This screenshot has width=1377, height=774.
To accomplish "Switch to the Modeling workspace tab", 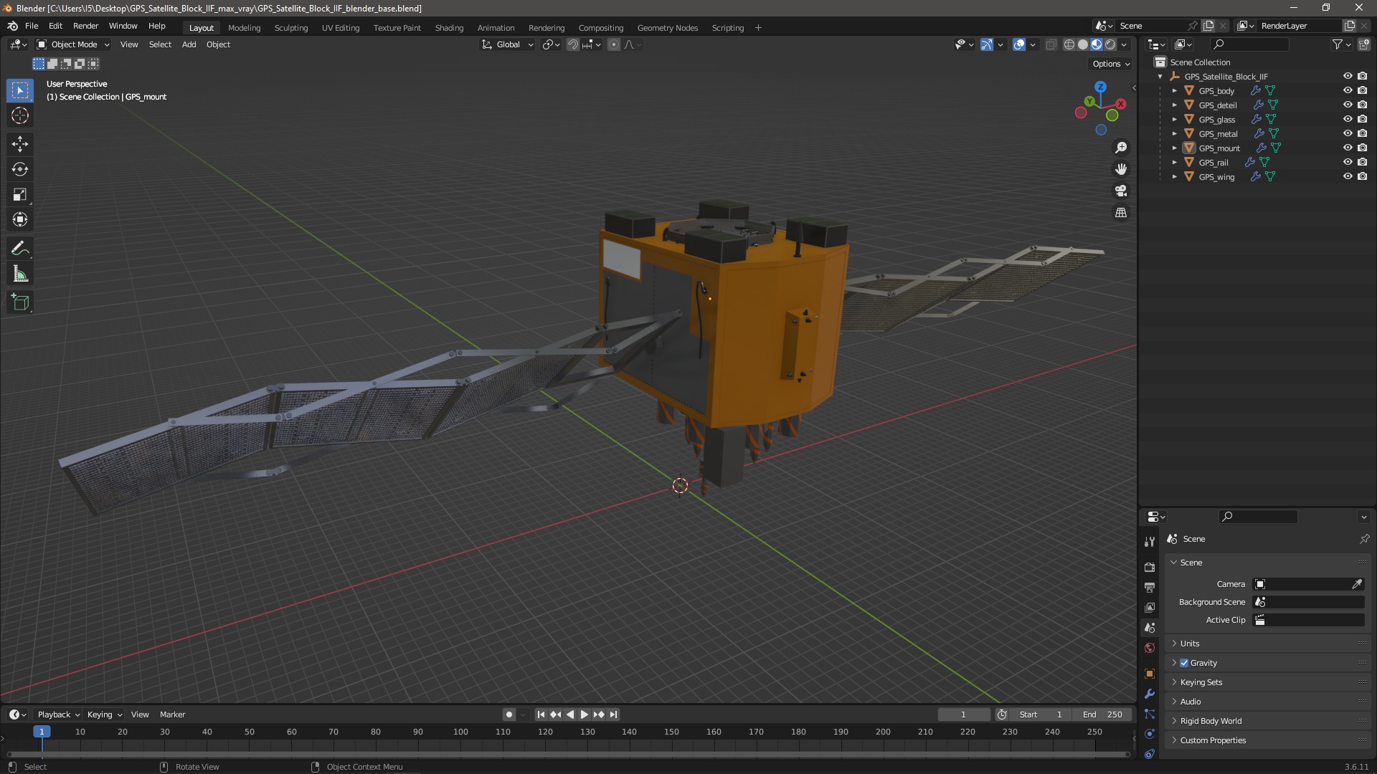I will click(x=244, y=28).
